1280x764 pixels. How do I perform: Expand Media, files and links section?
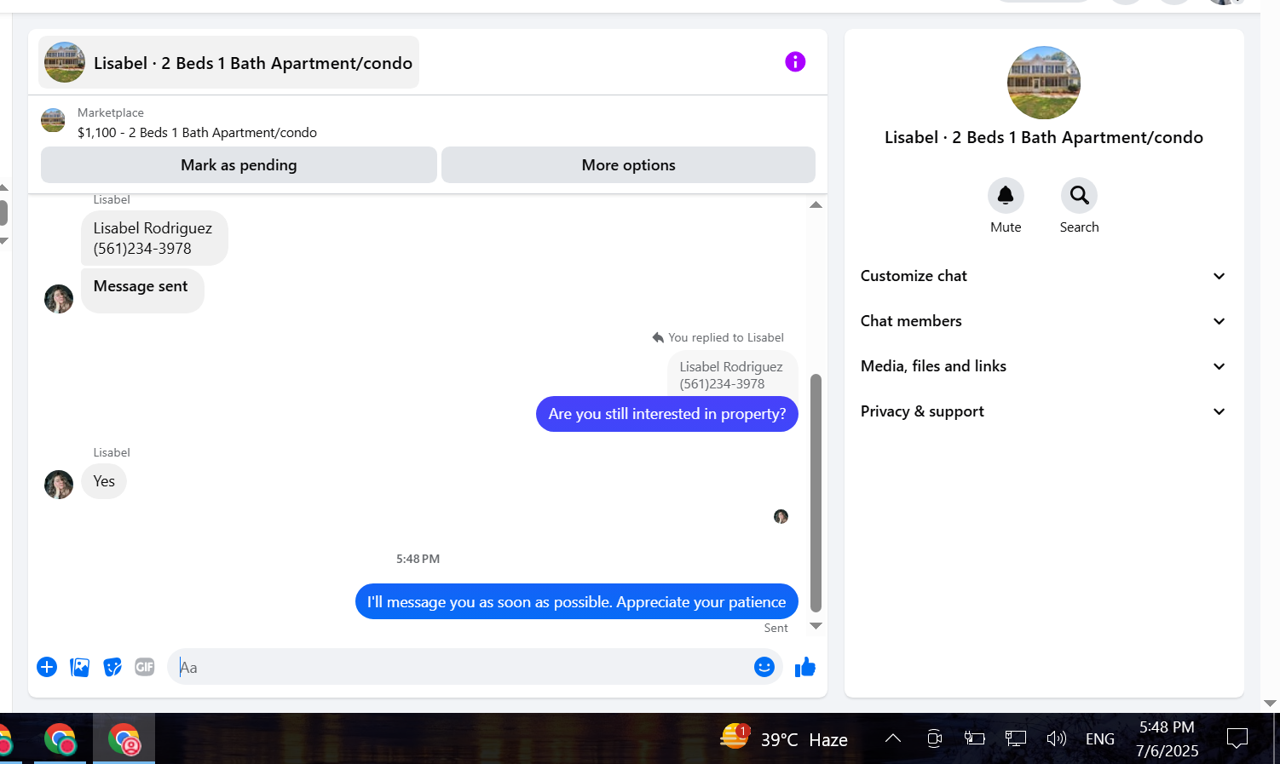tap(1044, 366)
